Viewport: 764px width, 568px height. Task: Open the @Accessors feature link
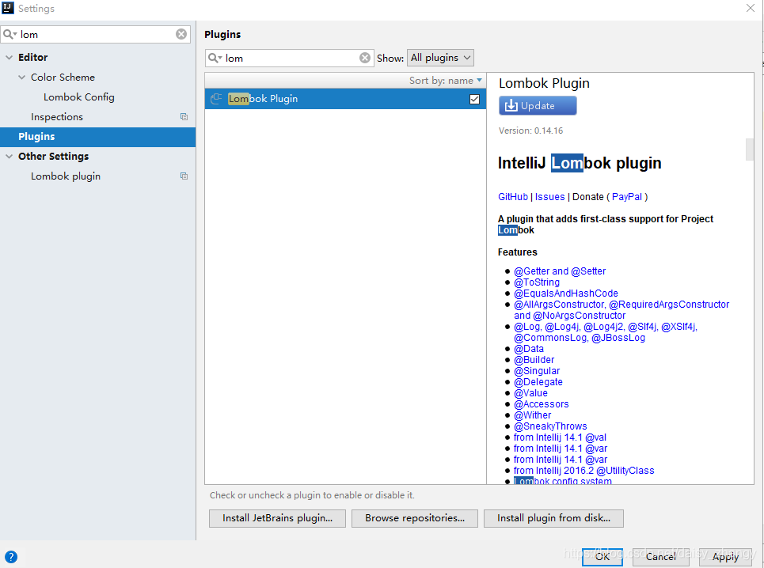coord(542,404)
